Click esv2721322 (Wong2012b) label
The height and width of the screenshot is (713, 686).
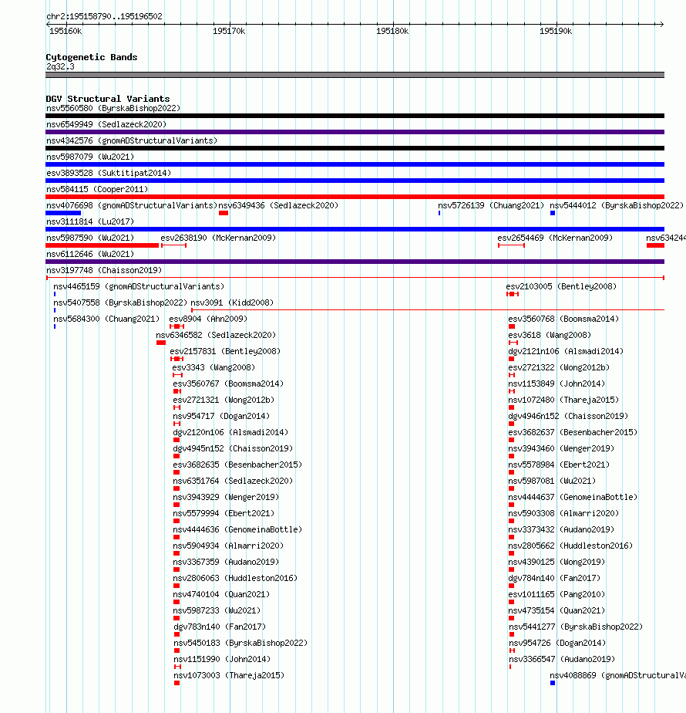(560, 367)
